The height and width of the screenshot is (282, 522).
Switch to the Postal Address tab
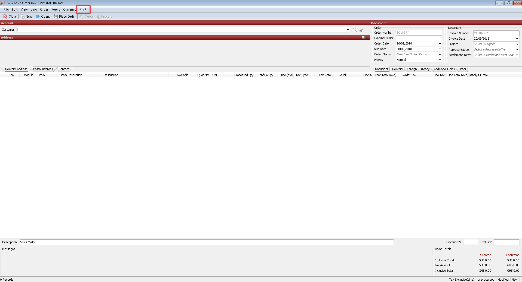[43, 69]
